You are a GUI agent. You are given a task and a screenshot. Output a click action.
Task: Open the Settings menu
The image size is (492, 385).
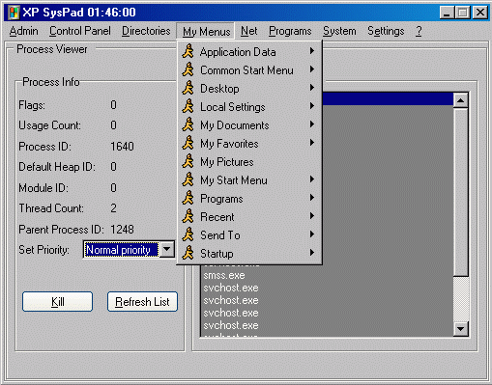386,31
